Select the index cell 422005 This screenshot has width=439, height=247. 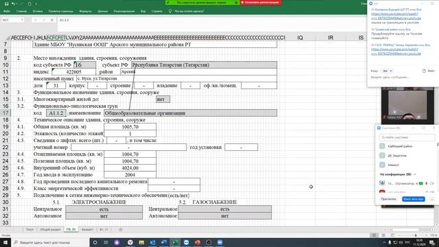[x=73, y=71]
